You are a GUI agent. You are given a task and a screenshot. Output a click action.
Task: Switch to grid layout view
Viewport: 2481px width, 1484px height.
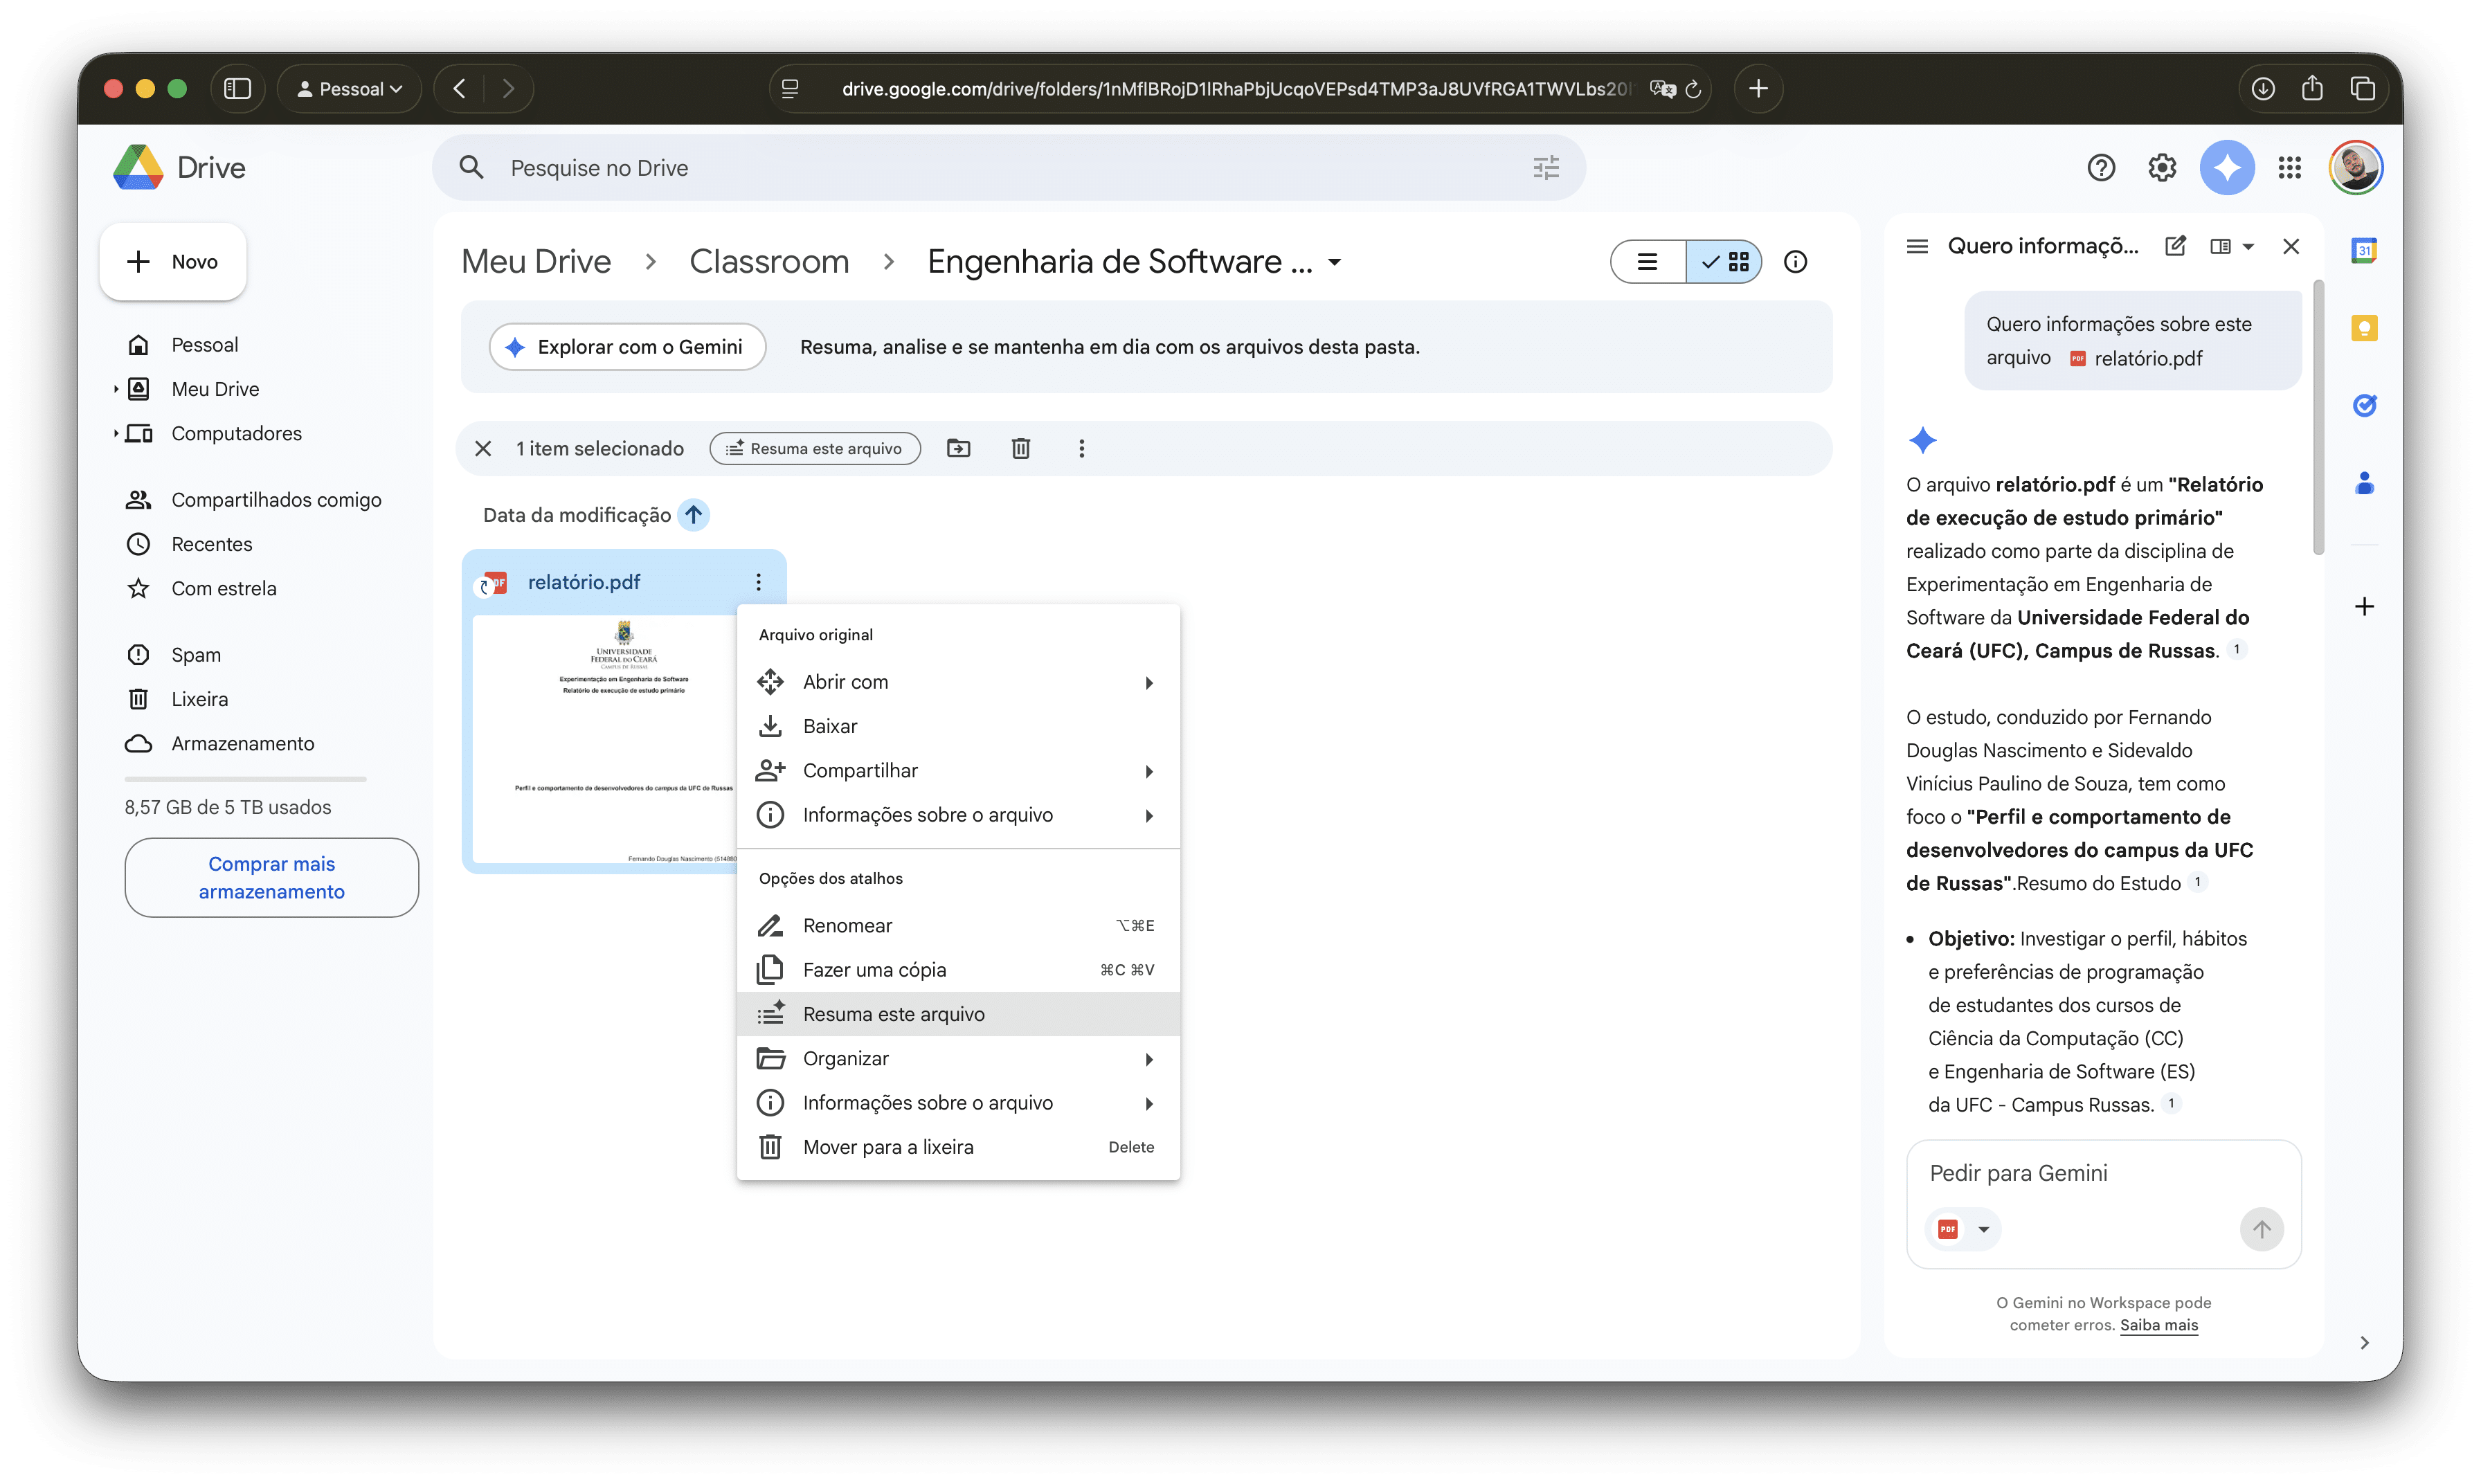1725,262
